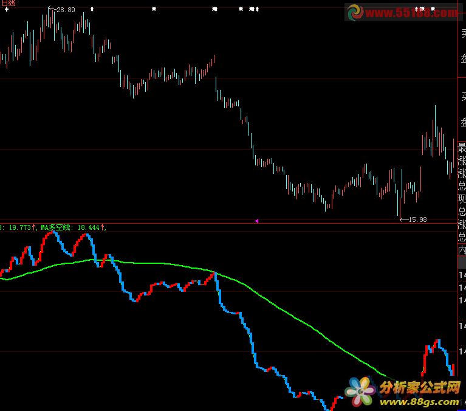This screenshot has height=411, width=466.
Task: Click the 28.89 high price label
Action: (x=66, y=10)
